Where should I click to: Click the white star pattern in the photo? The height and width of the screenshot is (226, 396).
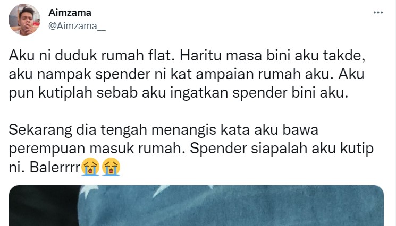coord(89,193)
